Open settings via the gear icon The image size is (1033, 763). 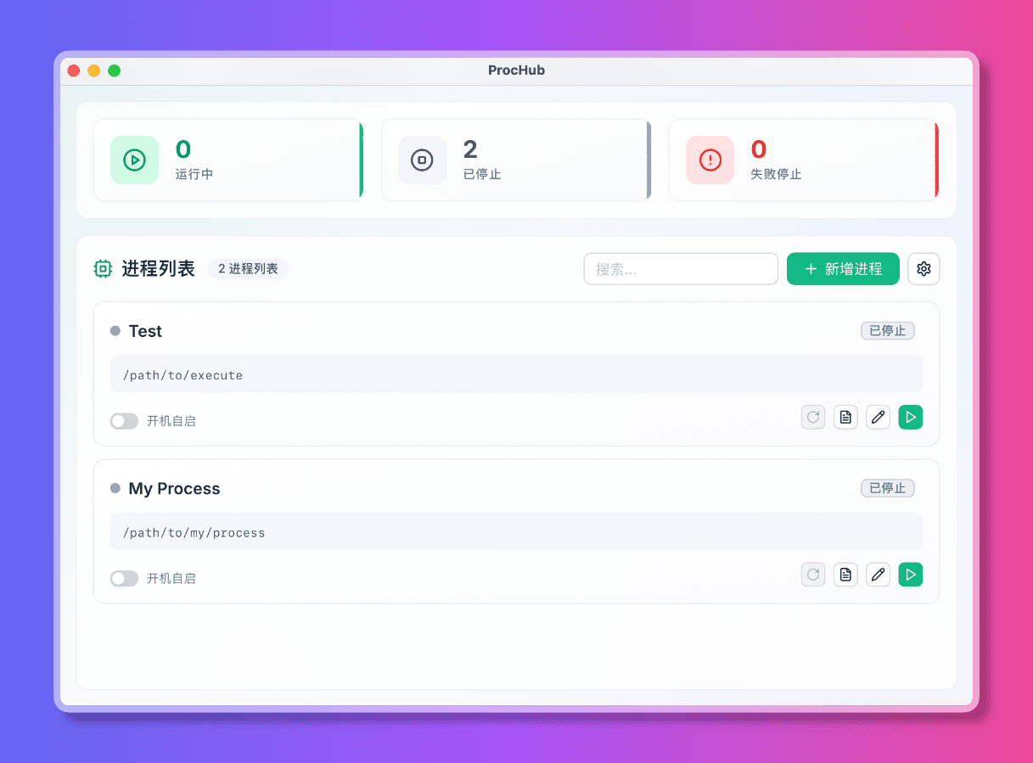tap(924, 269)
